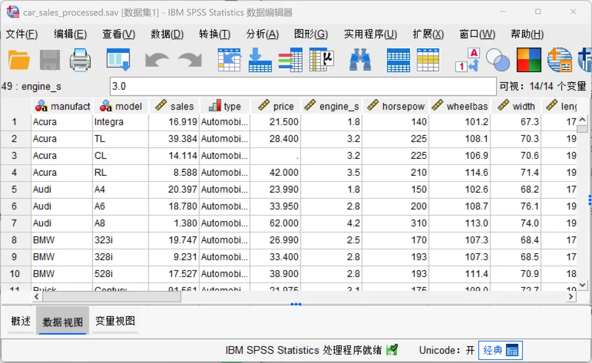
Task: Toggle value labels with the 1/A icon
Action: point(468,60)
